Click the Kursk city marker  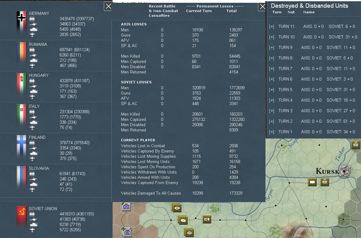tap(344, 171)
